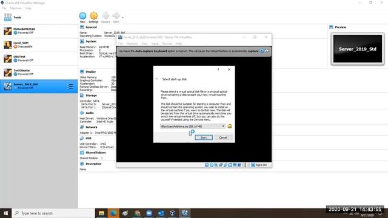Select the TestUbuntu virtual machine
Viewport: 388px width, 218px height.
(x=39, y=73)
